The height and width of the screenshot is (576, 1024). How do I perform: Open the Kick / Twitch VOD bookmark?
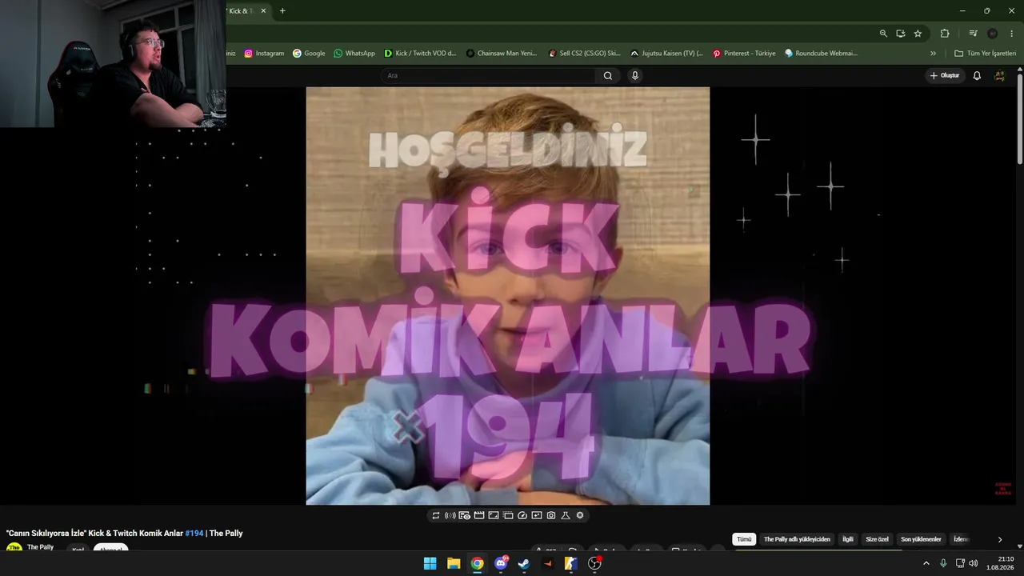[x=420, y=54]
